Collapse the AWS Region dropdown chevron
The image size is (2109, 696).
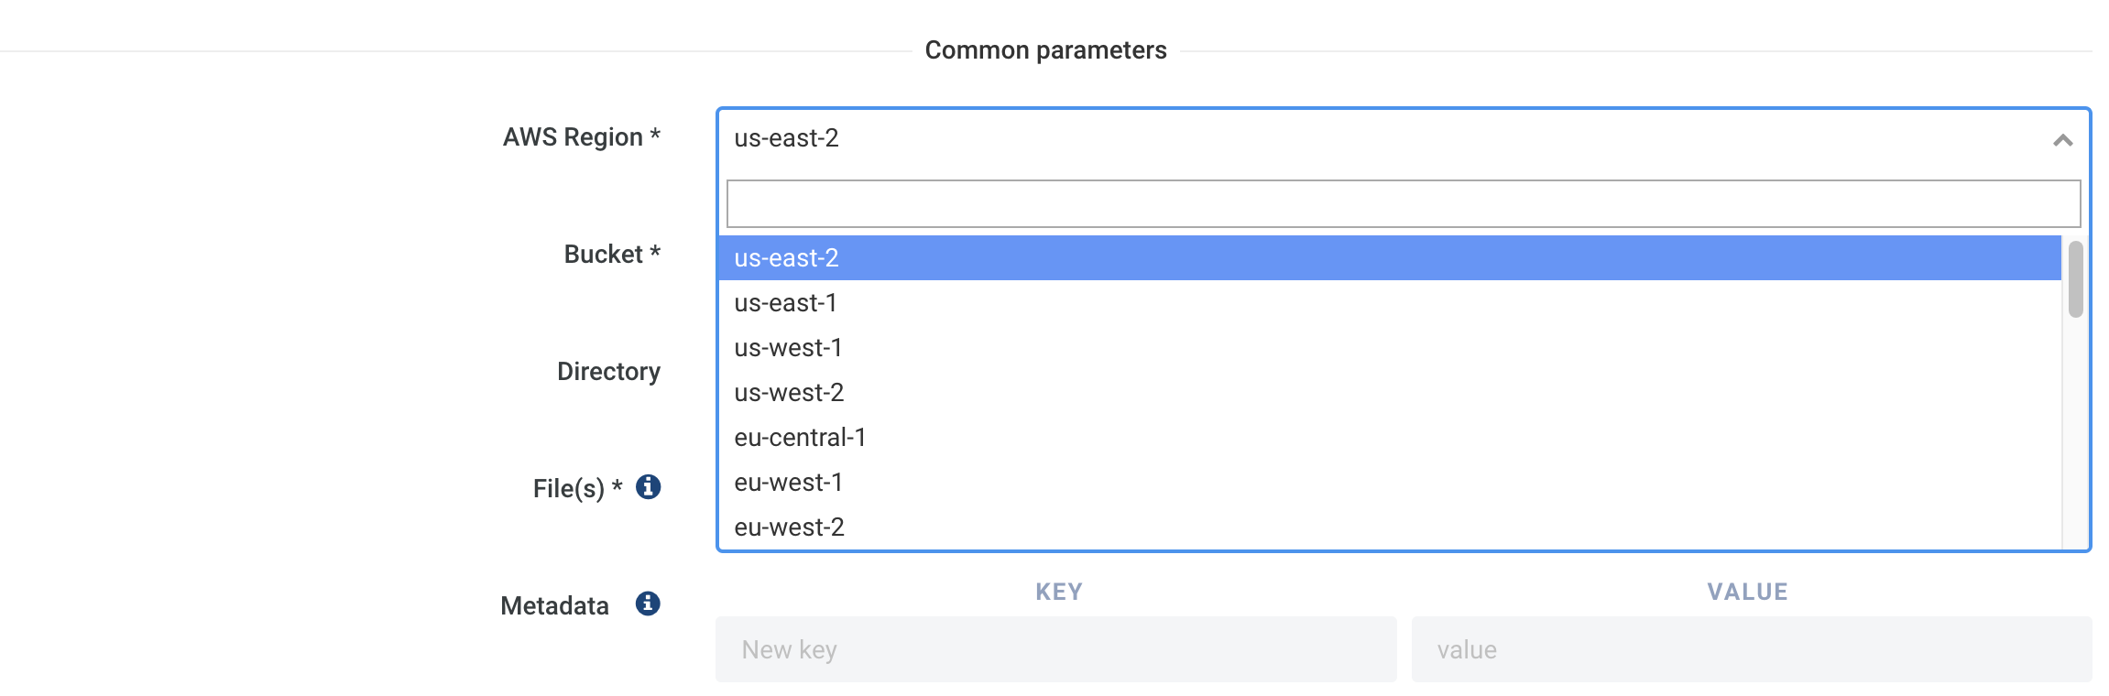pos(2062,140)
